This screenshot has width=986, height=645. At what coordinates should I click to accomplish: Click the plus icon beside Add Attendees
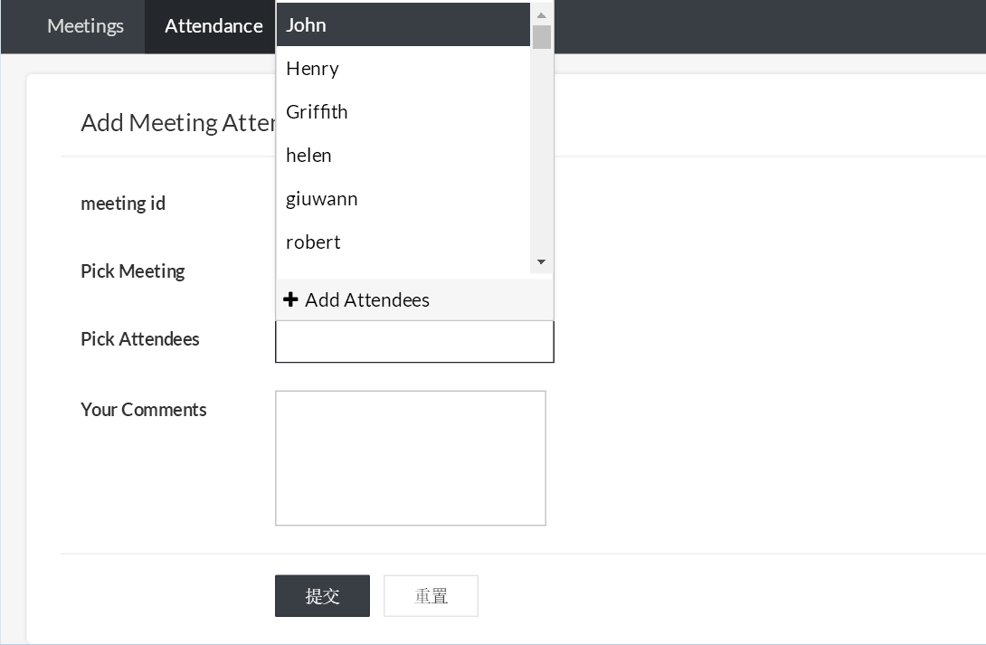pyautogui.click(x=290, y=299)
